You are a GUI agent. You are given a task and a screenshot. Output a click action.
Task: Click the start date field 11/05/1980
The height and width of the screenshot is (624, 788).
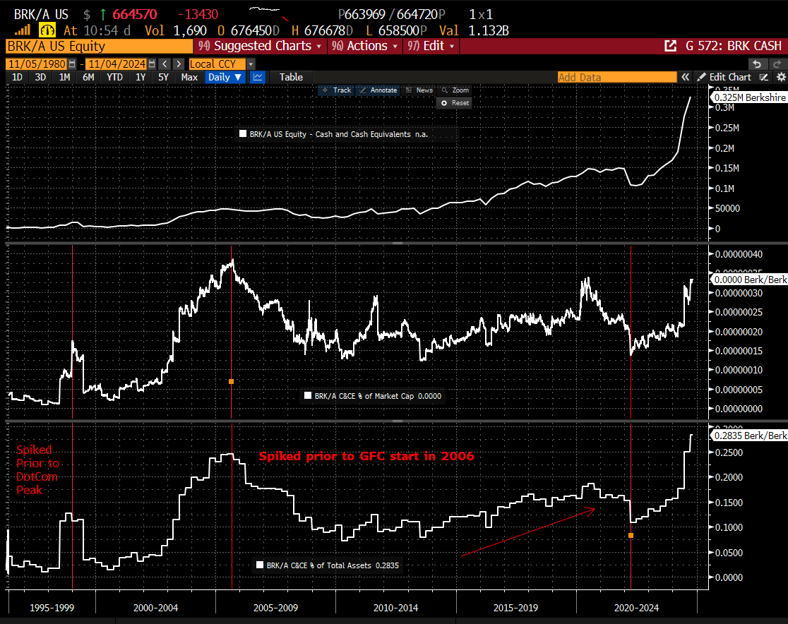[37, 64]
